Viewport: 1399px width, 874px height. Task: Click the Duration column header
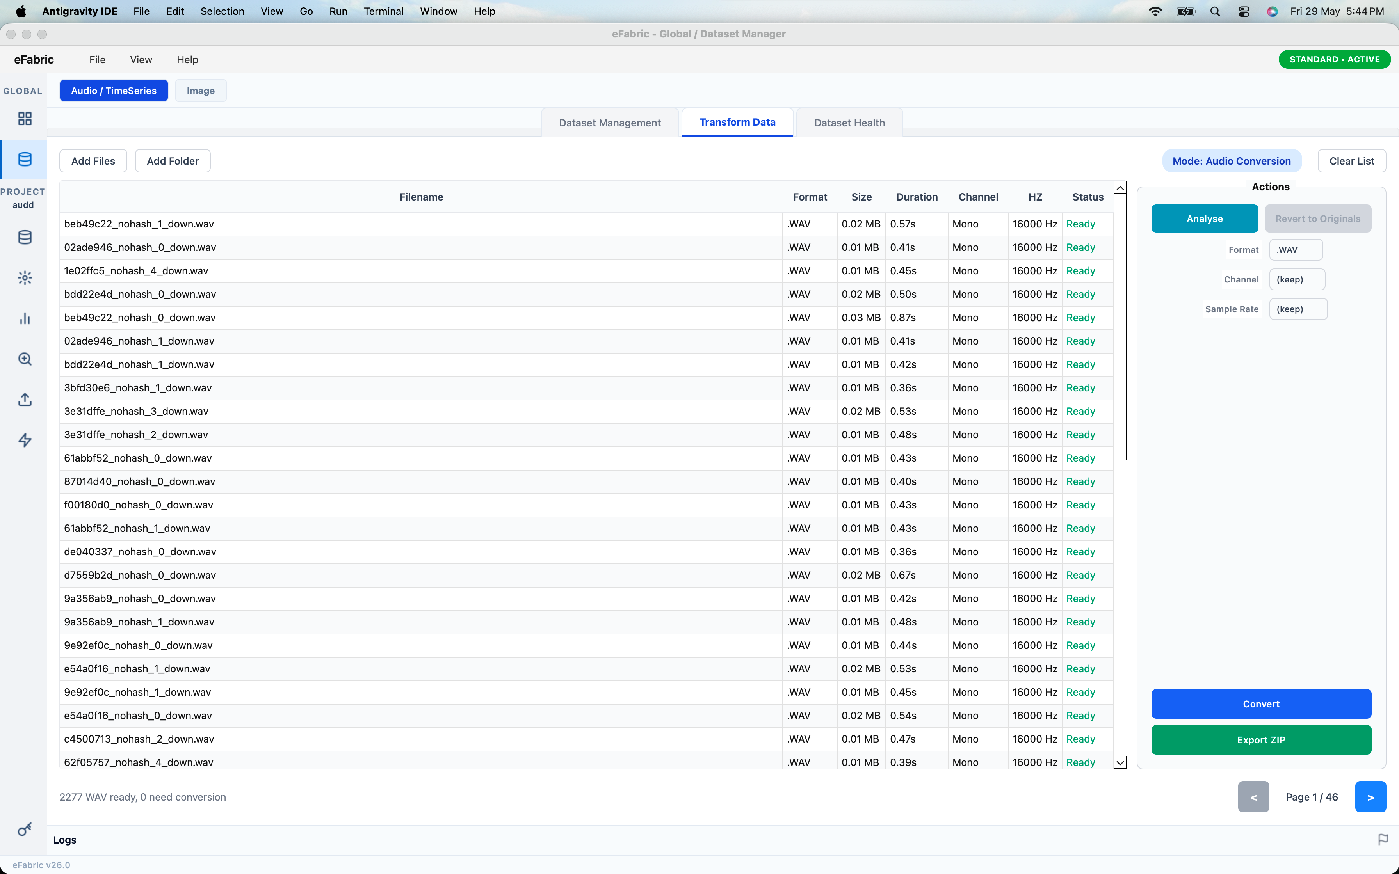click(x=916, y=197)
